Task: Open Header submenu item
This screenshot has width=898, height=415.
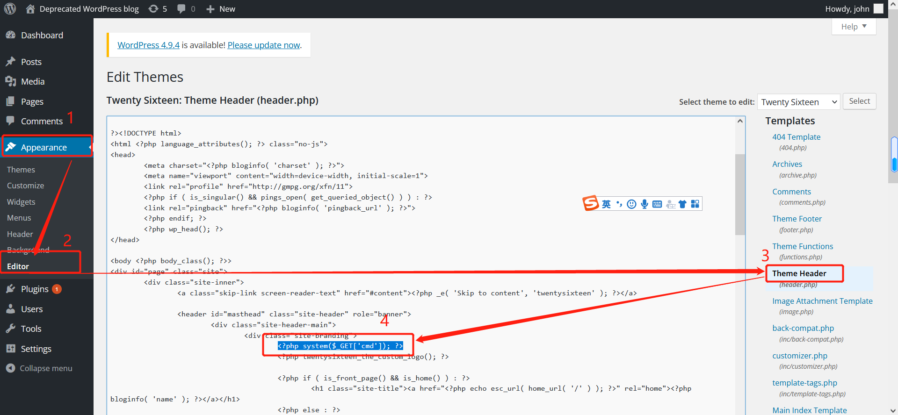Action: point(20,234)
